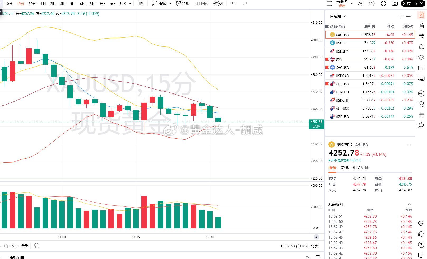The height and width of the screenshot is (259, 427).
Task: Select USOIL in the watchlist
Action: (370, 43)
